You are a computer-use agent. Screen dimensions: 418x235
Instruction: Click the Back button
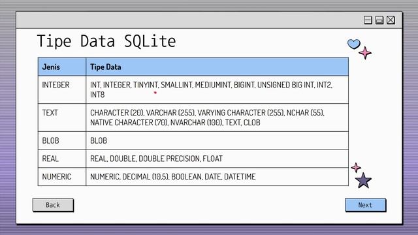click(x=53, y=205)
